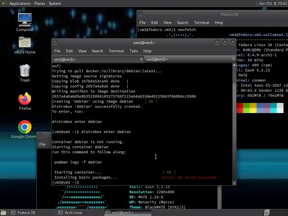Viewport: 288px width, 216px height.
Task: Open the System menu in the top panel
Action: tap(55, 3)
